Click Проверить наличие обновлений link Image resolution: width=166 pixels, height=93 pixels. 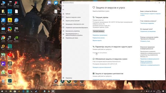click(x=102, y=67)
